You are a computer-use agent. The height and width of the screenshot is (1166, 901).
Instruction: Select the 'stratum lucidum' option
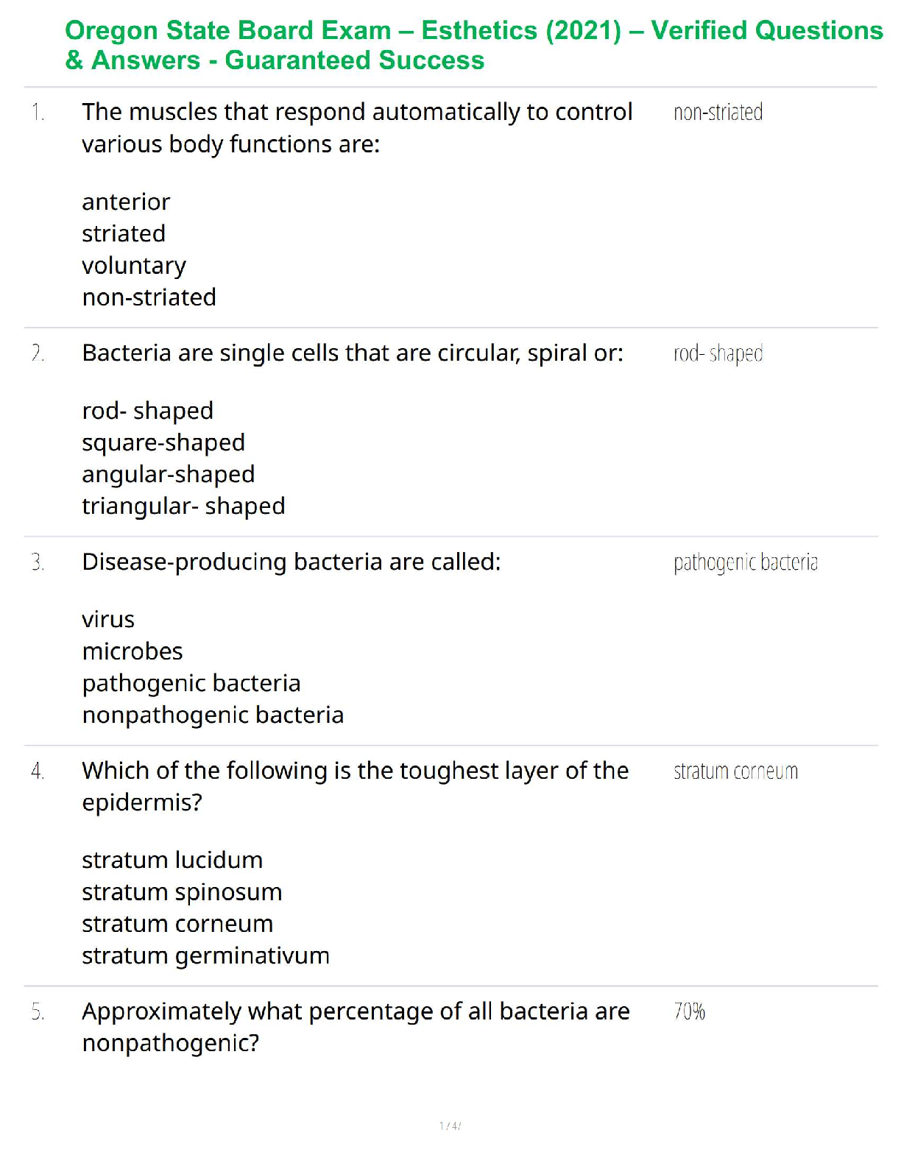click(x=172, y=860)
